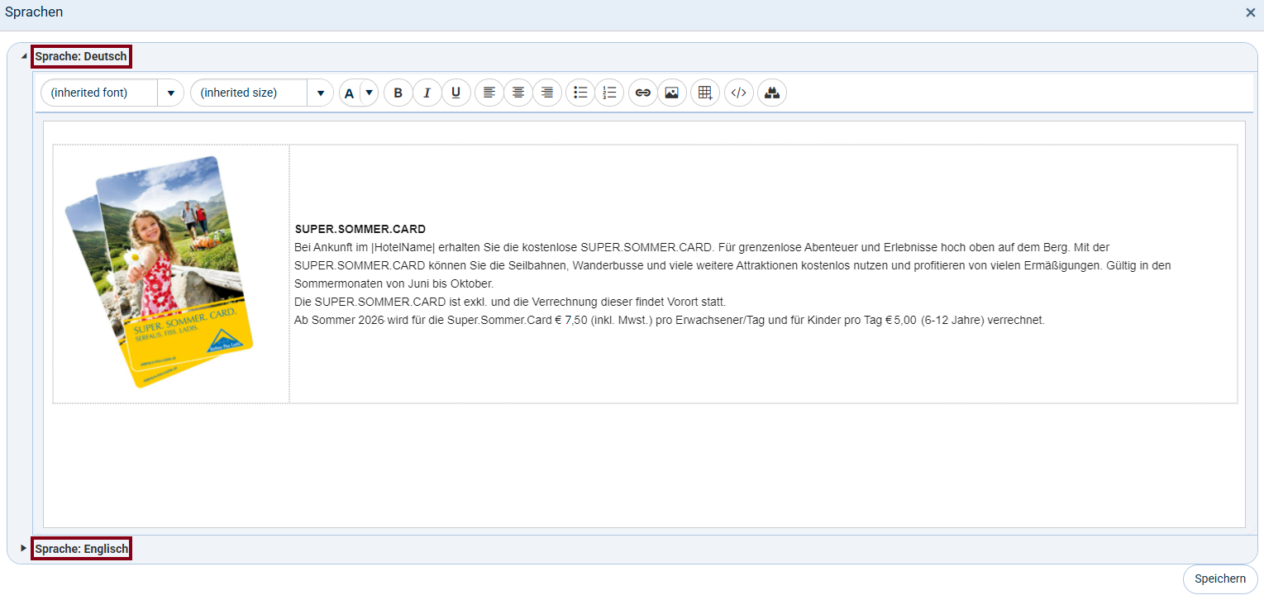Screen dimensions: 1264x600
Task: Toggle bold formatting
Action: point(398,93)
